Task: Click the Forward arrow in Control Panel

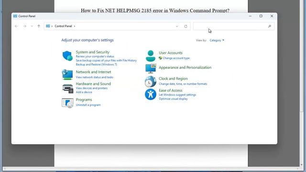Action: pos(24,26)
